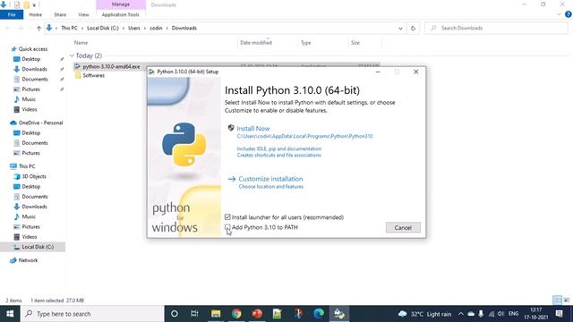Open weather 32°C Light rain widget
The image size is (573, 322).
[424, 314]
